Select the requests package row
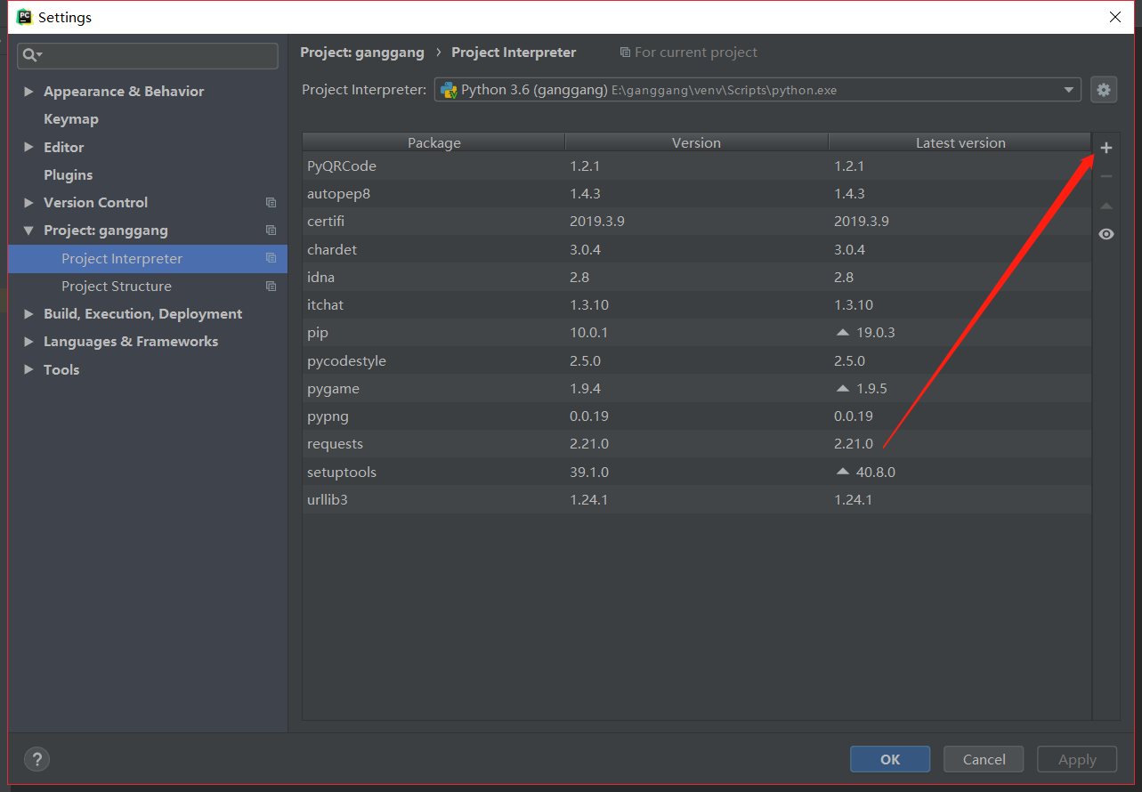The width and height of the screenshot is (1142, 792). pos(697,443)
